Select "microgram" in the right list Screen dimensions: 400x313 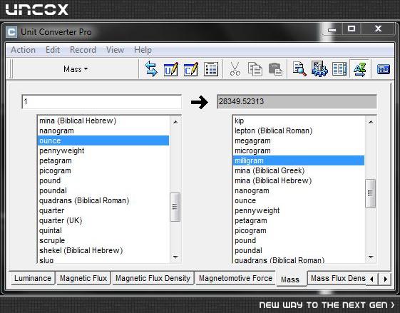299,150
